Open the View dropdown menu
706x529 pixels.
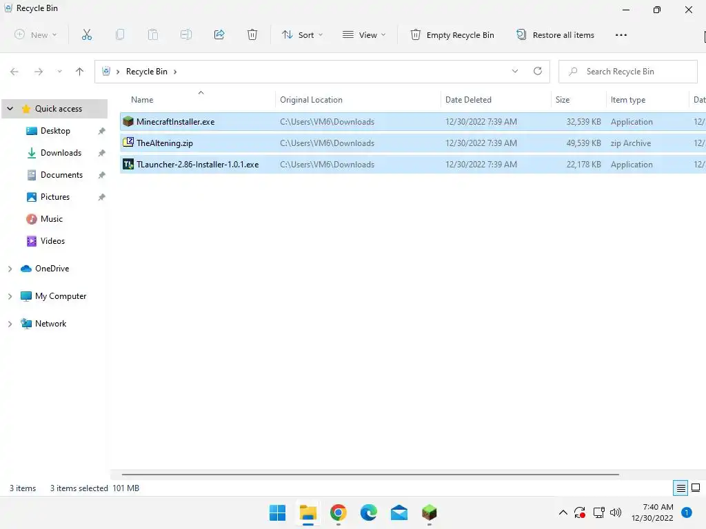tap(364, 34)
